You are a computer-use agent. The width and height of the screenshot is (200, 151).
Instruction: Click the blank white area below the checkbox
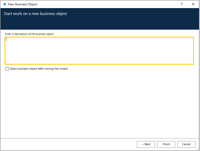pos(99,104)
